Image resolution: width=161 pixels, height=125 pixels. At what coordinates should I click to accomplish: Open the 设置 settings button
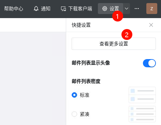pyautogui.click(x=111, y=9)
